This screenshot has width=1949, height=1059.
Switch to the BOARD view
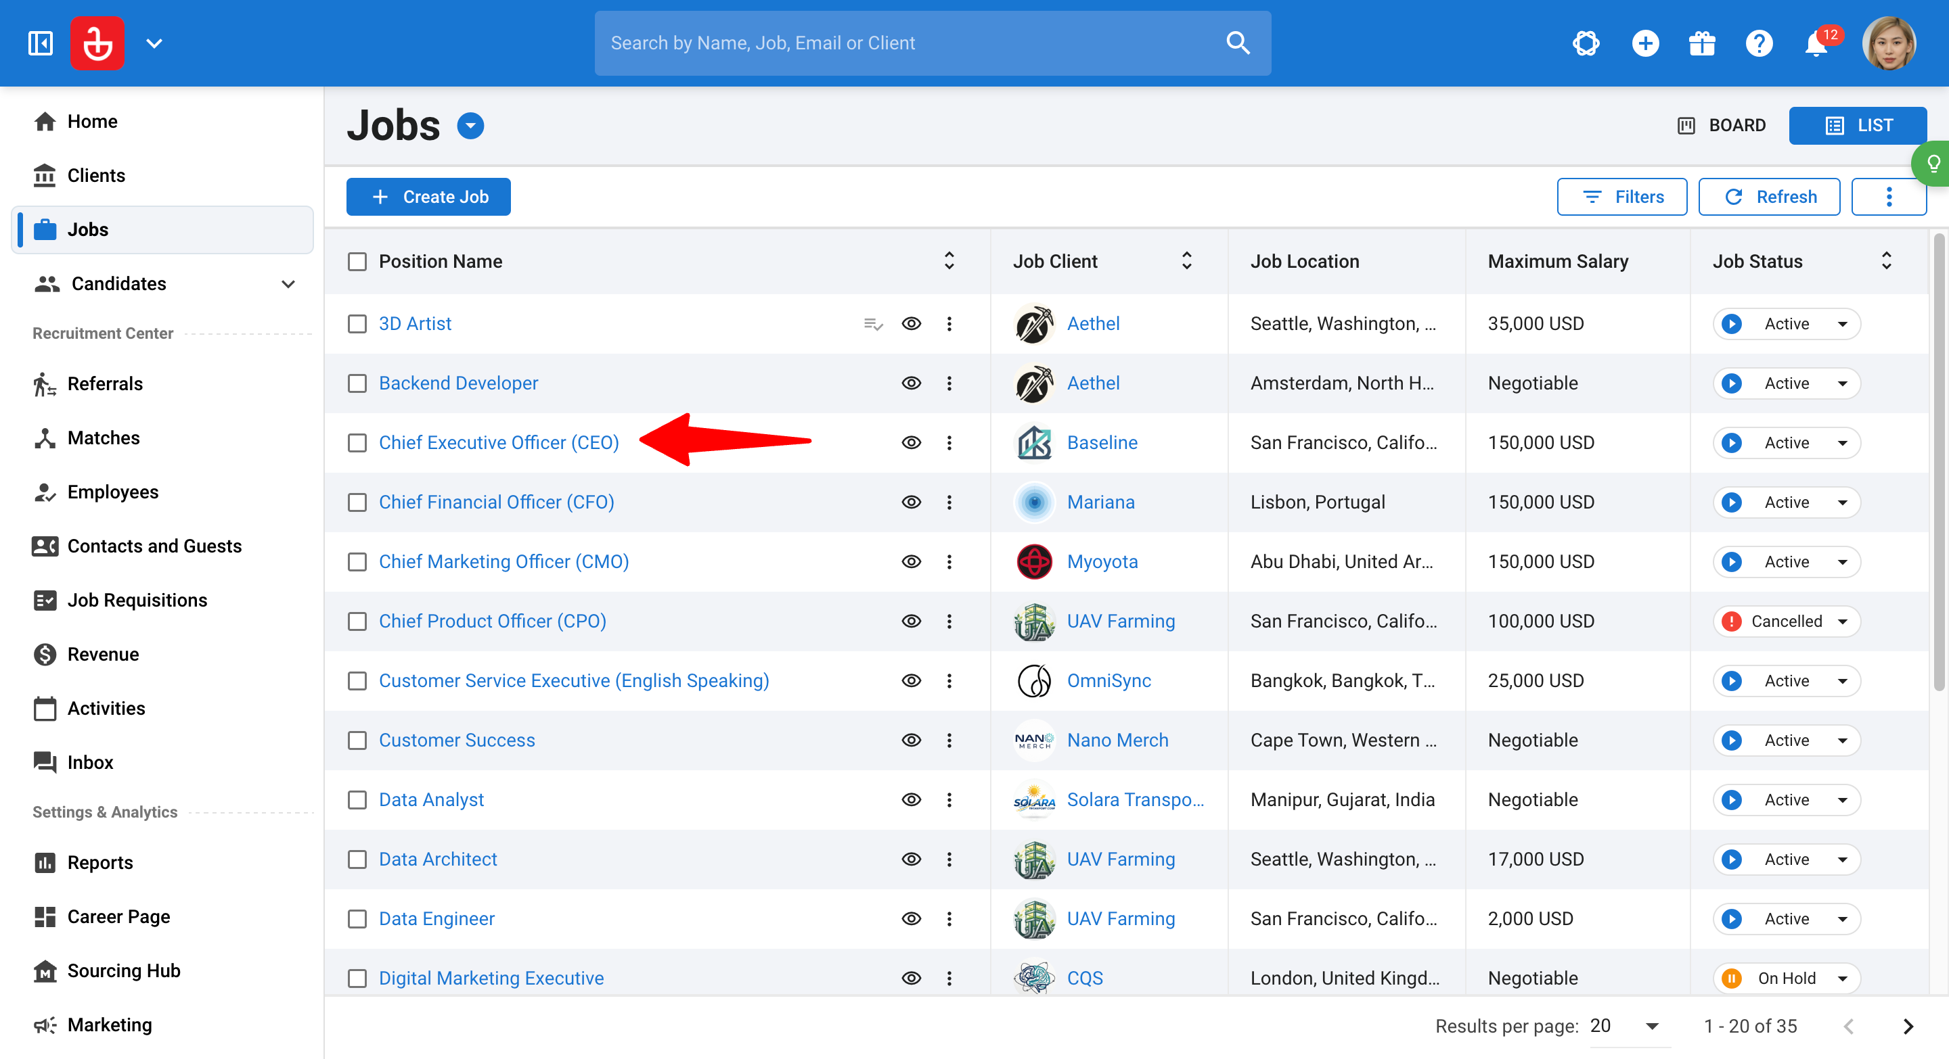1720,126
